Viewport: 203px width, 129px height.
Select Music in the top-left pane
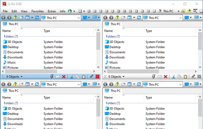(x=9, y=63)
